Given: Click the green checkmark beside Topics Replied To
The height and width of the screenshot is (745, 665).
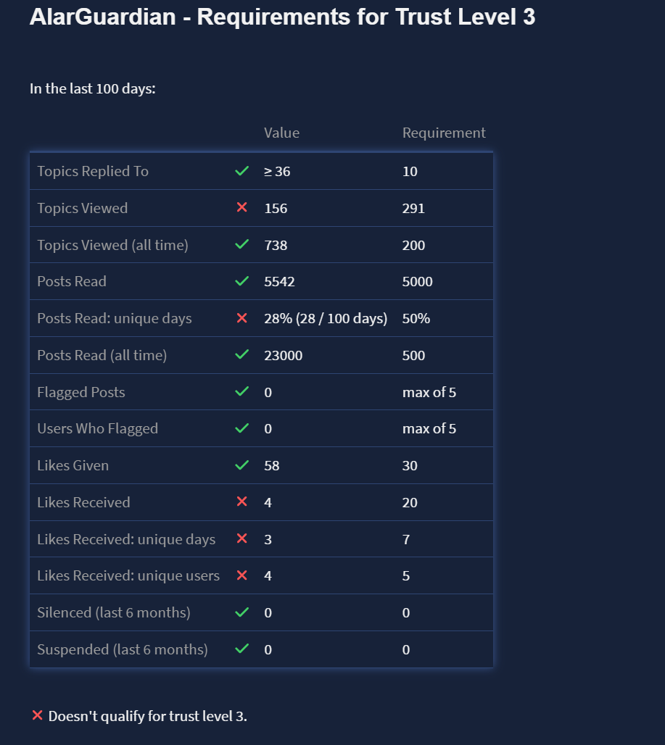Looking at the screenshot, I should click(x=242, y=172).
